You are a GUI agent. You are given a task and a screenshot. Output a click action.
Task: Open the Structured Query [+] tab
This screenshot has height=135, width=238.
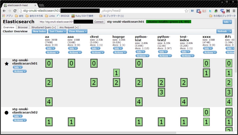43,27
